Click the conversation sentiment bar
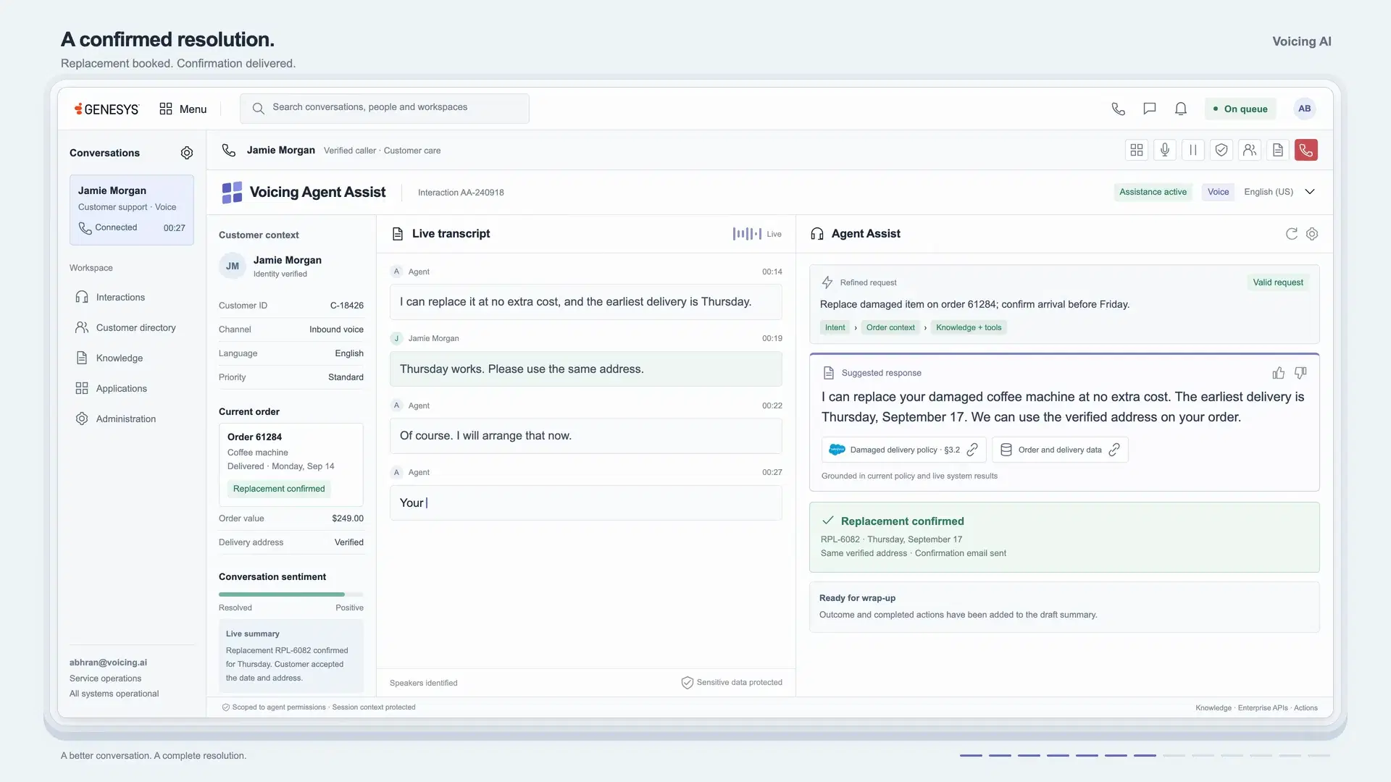Viewport: 1391px width, 782px height. (x=291, y=594)
